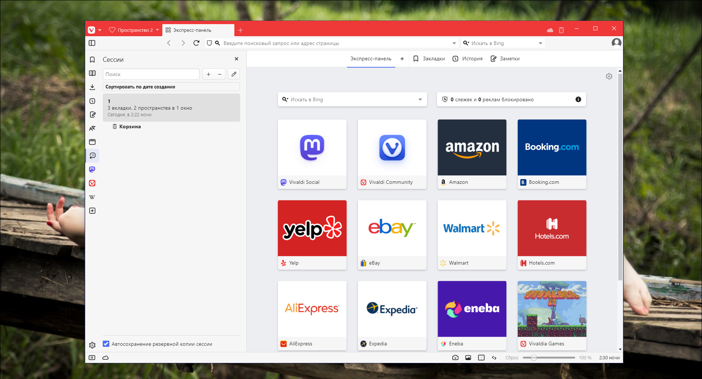Show tracker blocking info icon
Image resolution: width=702 pixels, height=379 pixels.
[578, 99]
